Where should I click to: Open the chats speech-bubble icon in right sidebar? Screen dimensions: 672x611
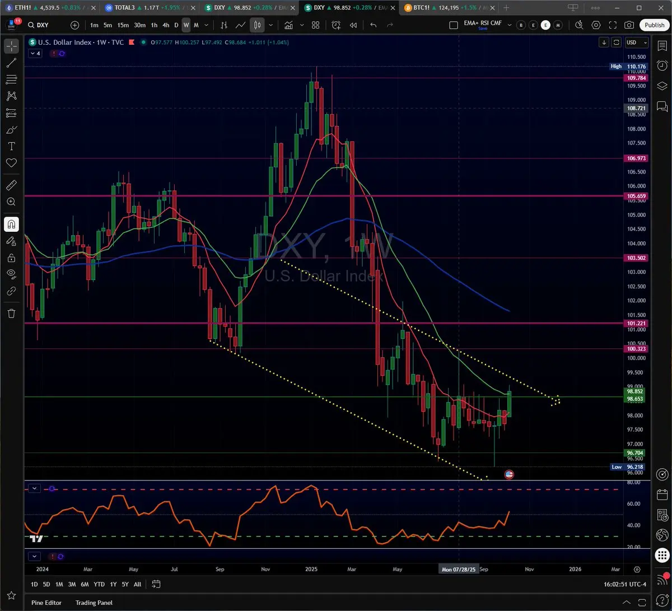tap(662, 106)
